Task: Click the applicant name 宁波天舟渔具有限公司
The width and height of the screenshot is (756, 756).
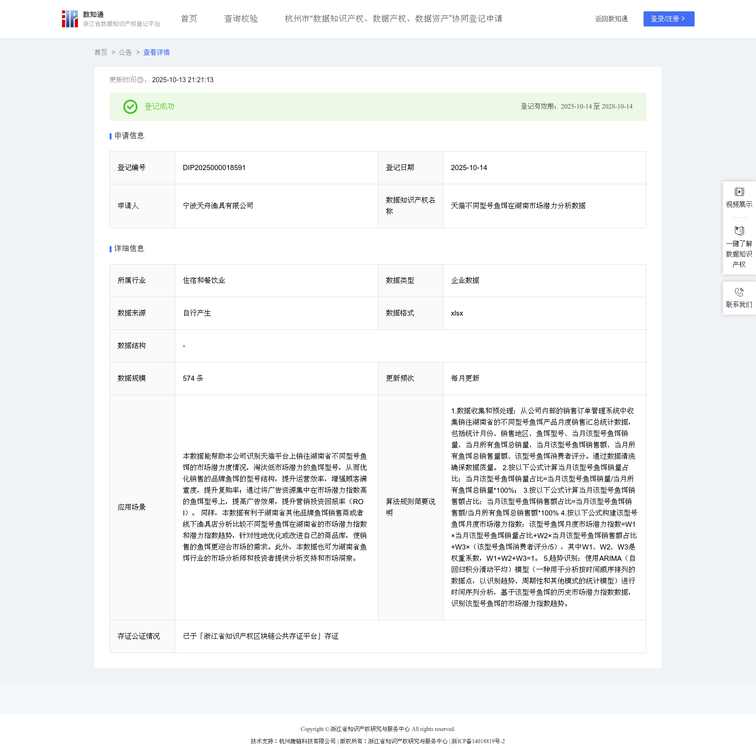Action: pos(218,206)
